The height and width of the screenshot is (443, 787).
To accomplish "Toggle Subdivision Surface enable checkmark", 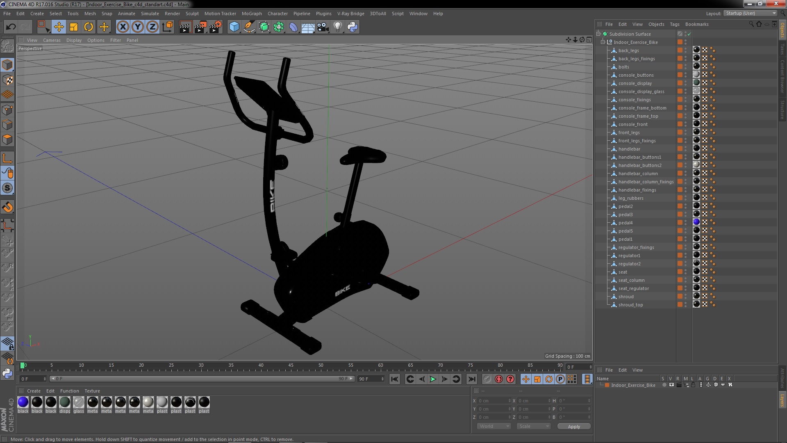I will point(689,34).
